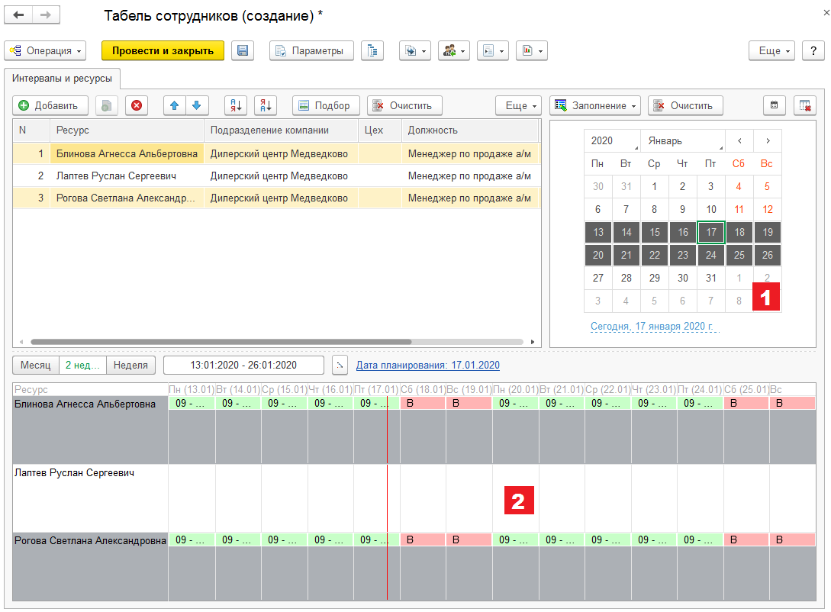Select the Лаптев Руслан Сергеевич table row

tap(276, 176)
